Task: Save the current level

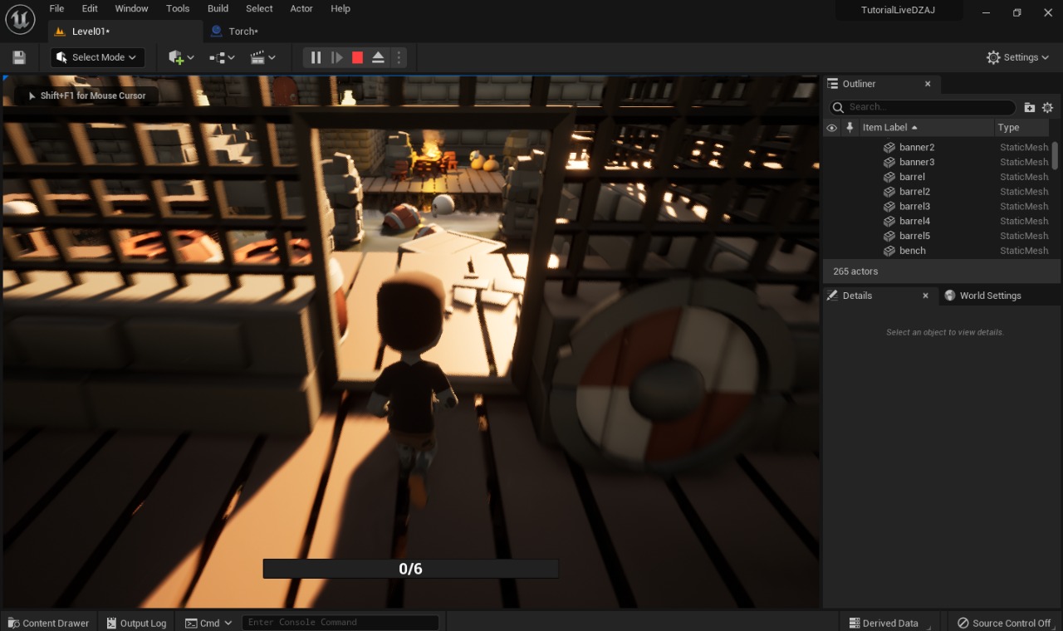Action: point(18,57)
